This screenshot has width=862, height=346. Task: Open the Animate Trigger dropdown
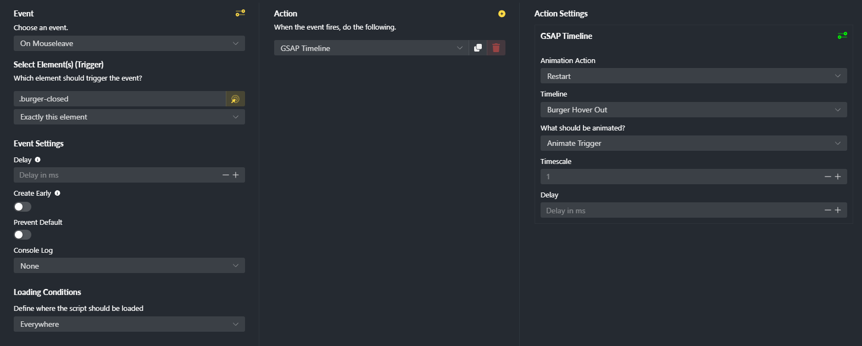tap(693, 143)
